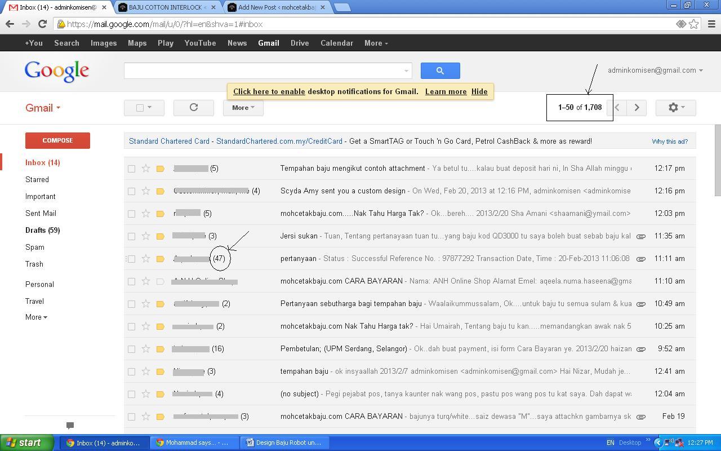The height and width of the screenshot is (451, 721).
Task: Click 'Click here to enable' notifications link
Action: tap(269, 91)
